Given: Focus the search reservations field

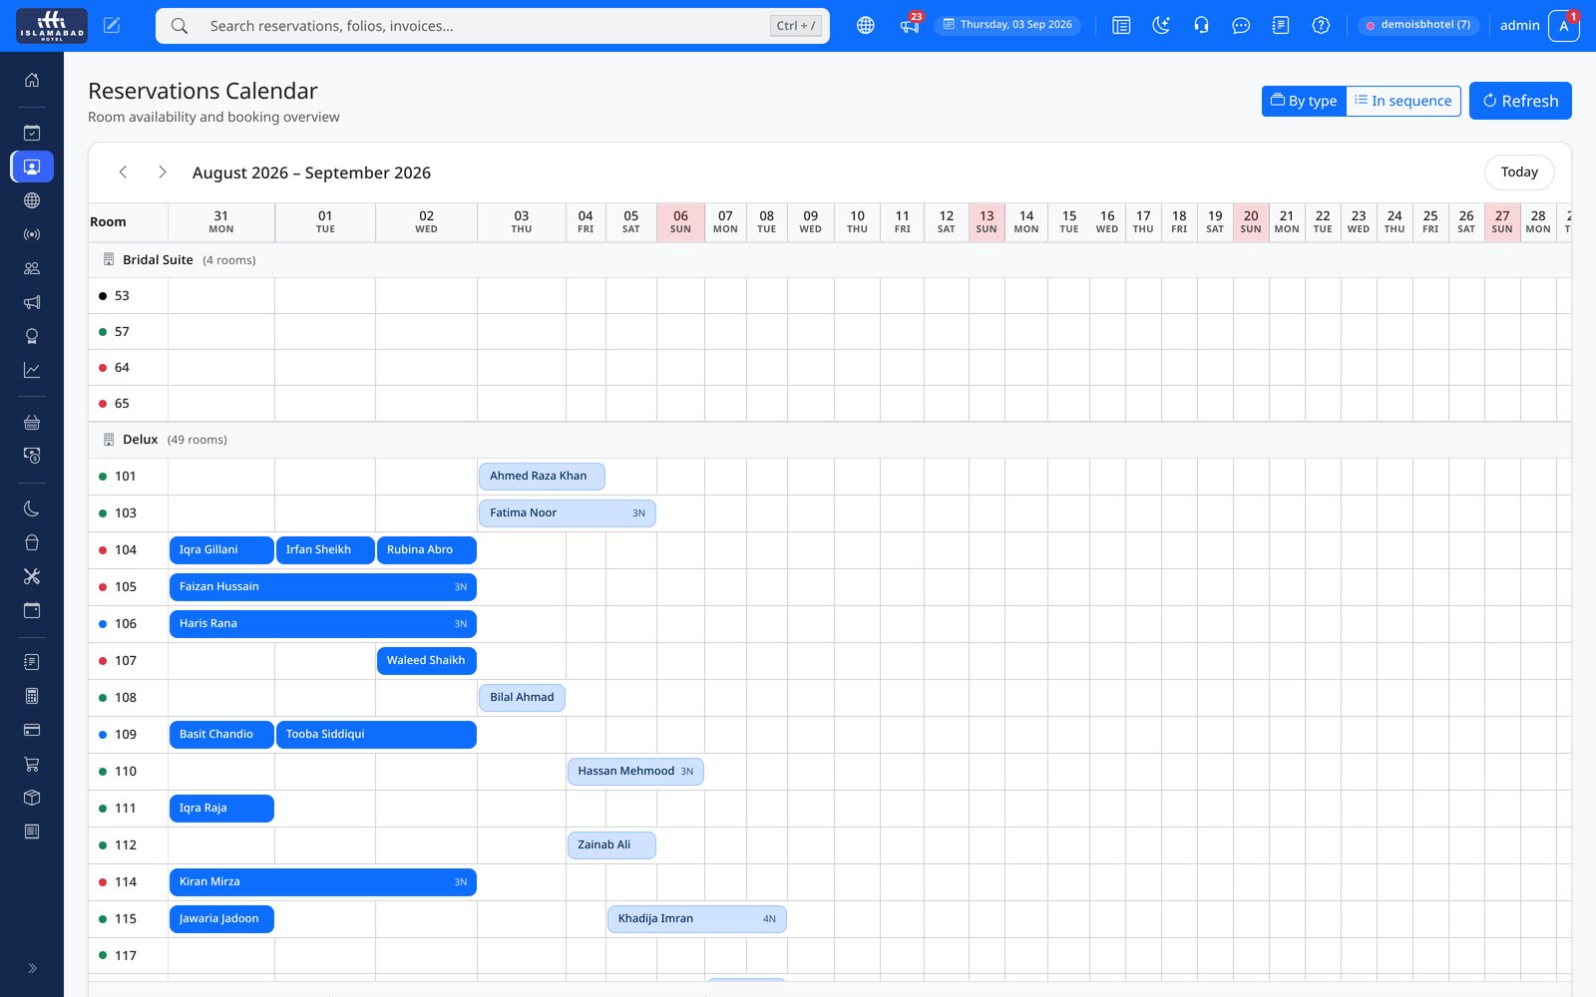Looking at the screenshot, I should [x=493, y=26].
